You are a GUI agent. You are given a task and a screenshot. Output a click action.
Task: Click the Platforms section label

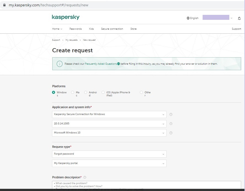[x=59, y=86]
